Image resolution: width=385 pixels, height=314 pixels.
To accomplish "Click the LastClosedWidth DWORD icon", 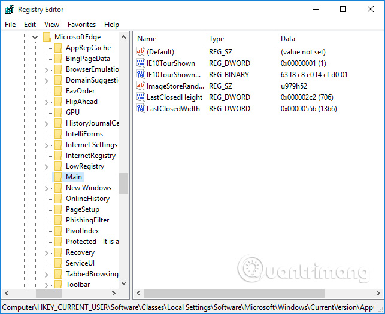I will [x=141, y=108].
